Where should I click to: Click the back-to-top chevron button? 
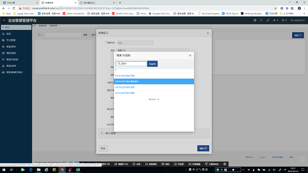(x=302, y=159)
